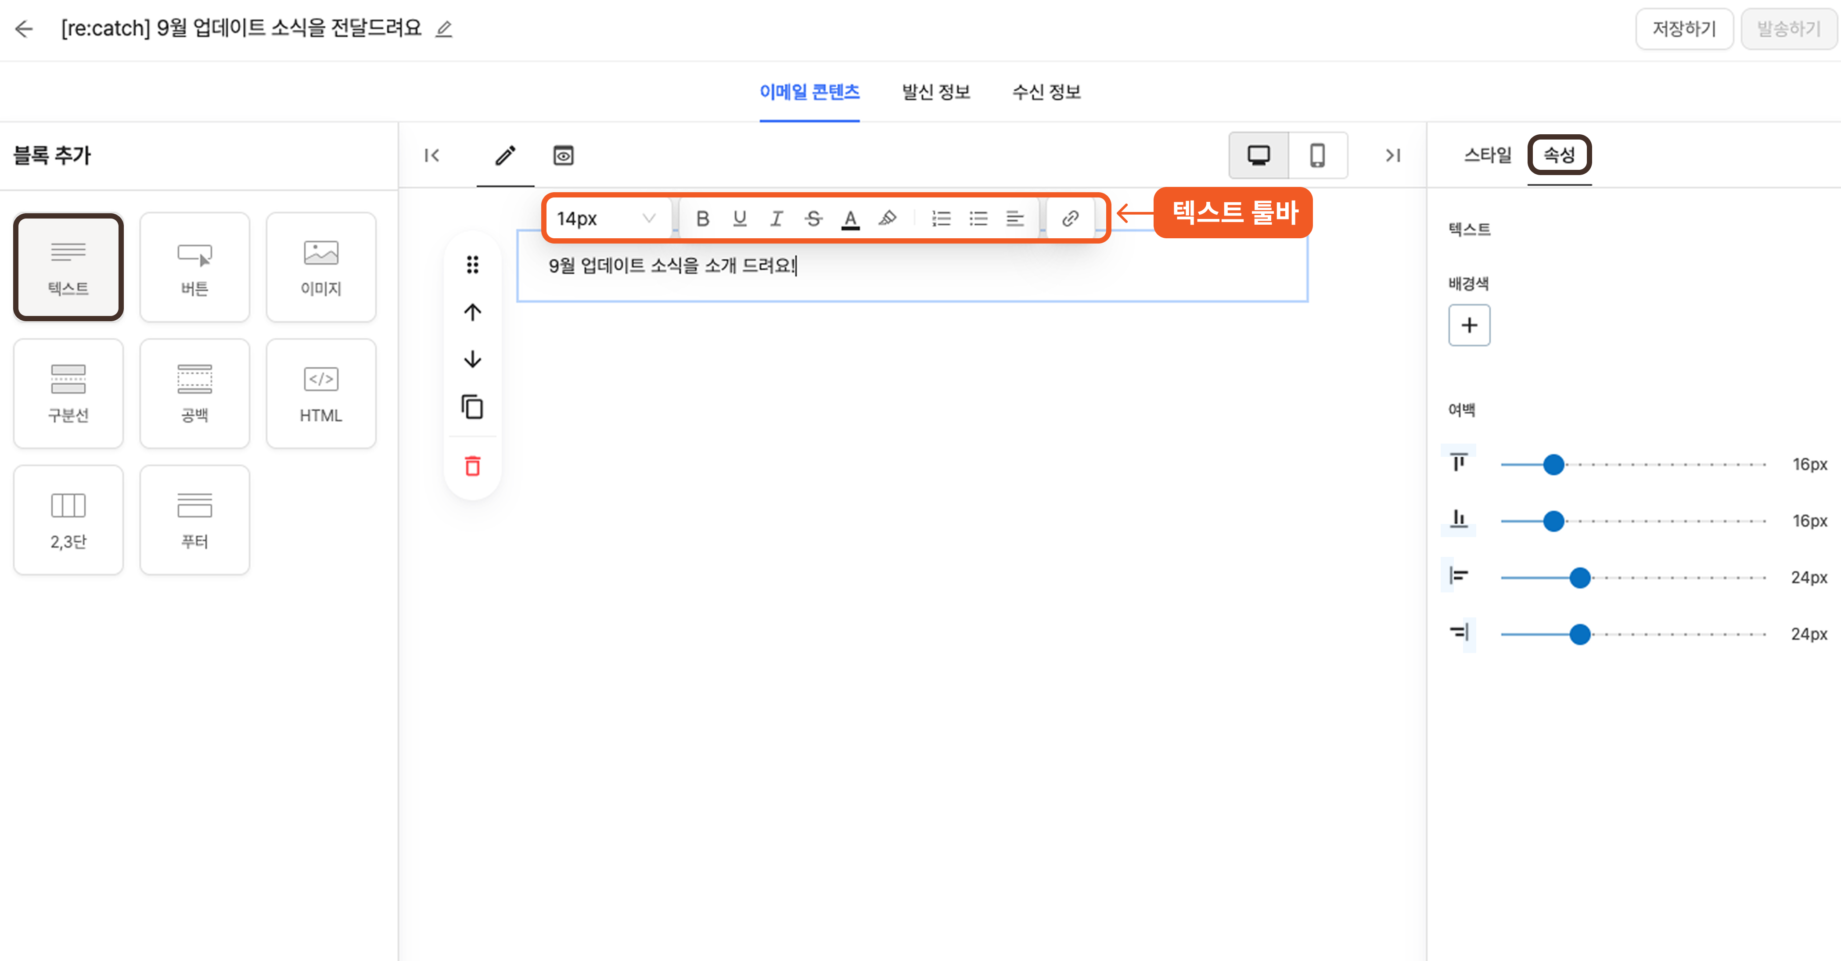Toggle bold formatting in text toolbar
The image size is (1841, 961).
(x=702, y=219)
